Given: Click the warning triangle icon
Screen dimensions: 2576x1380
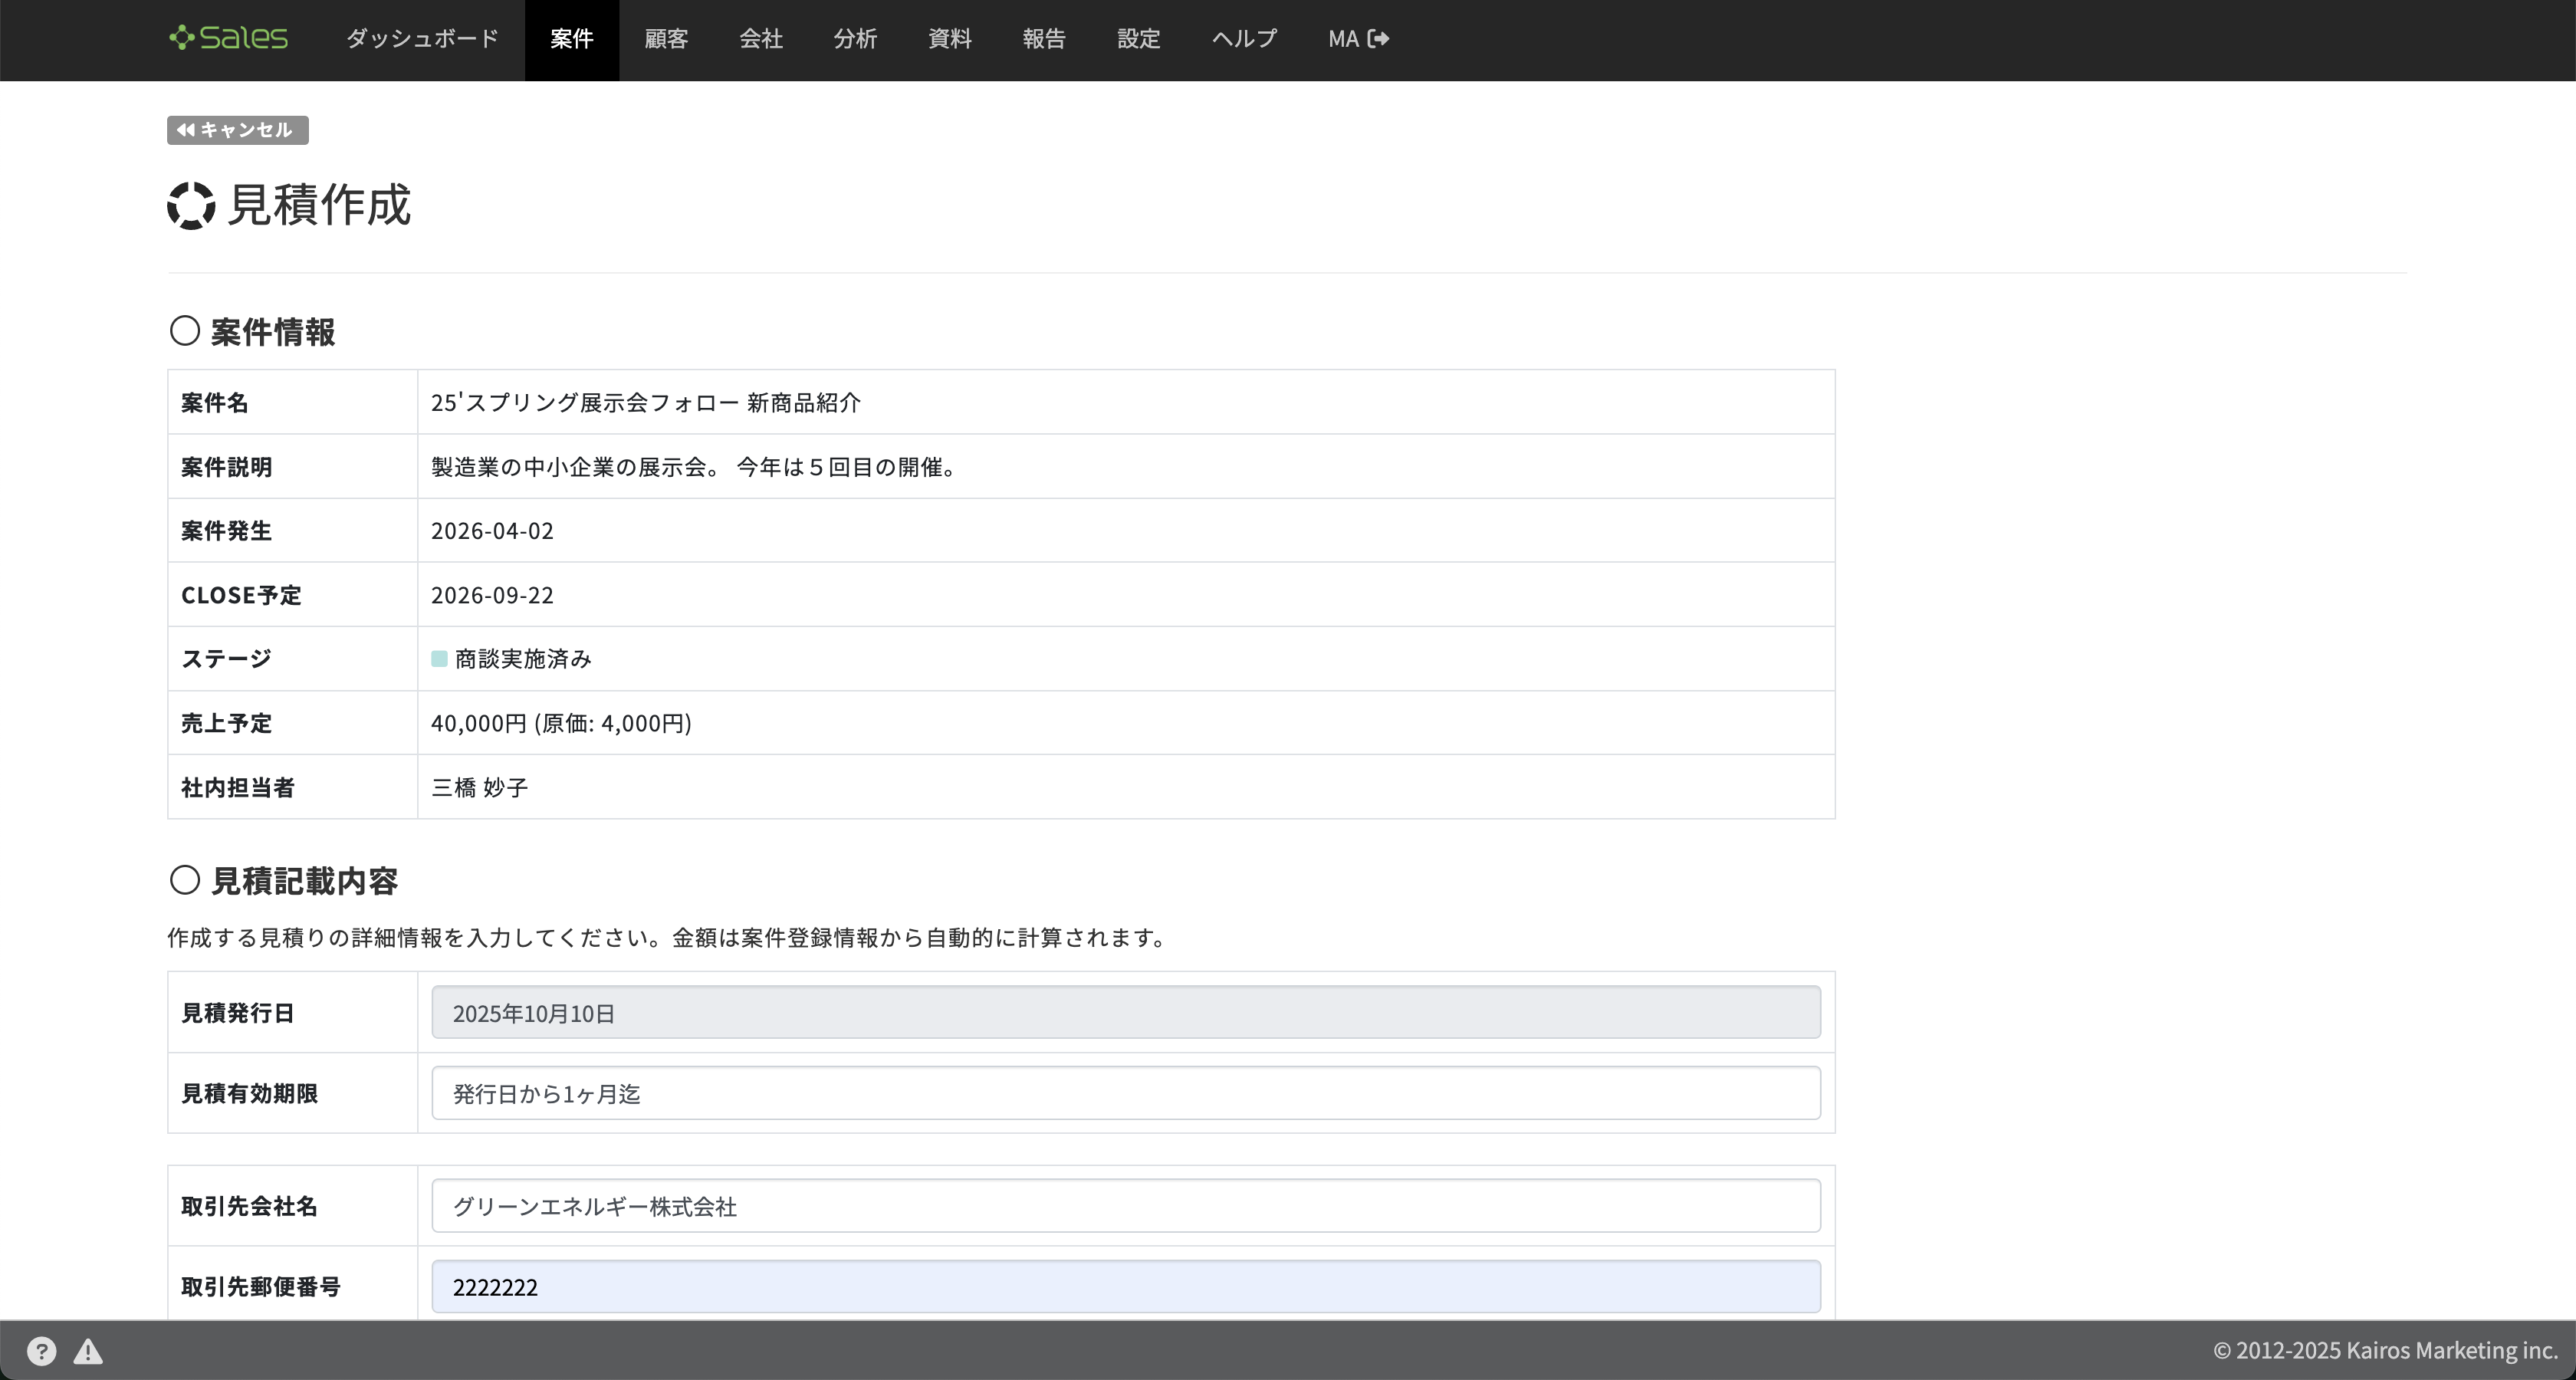Looking at the screenshot, I should pyautogui.click(x=88, y=1351).
